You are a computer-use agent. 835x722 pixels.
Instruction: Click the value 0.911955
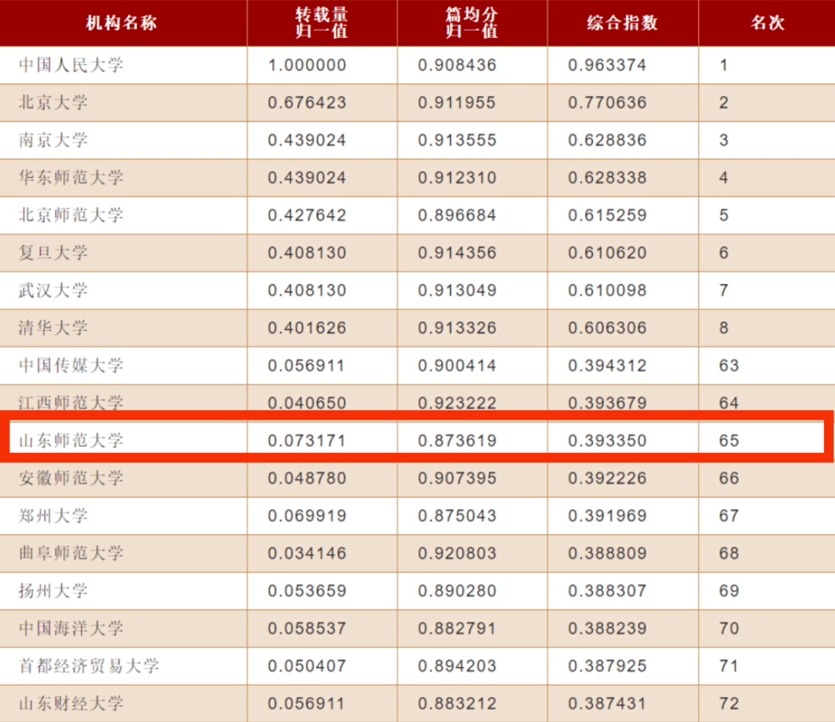click(458, 102)
